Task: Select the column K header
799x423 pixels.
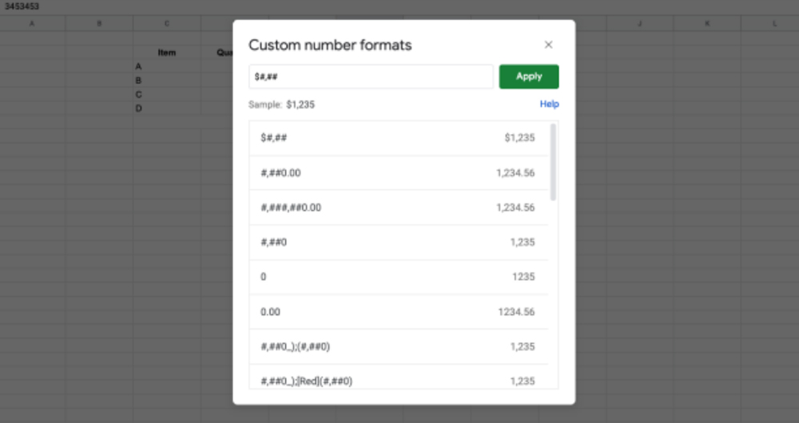Action: (x=707, y=24)
